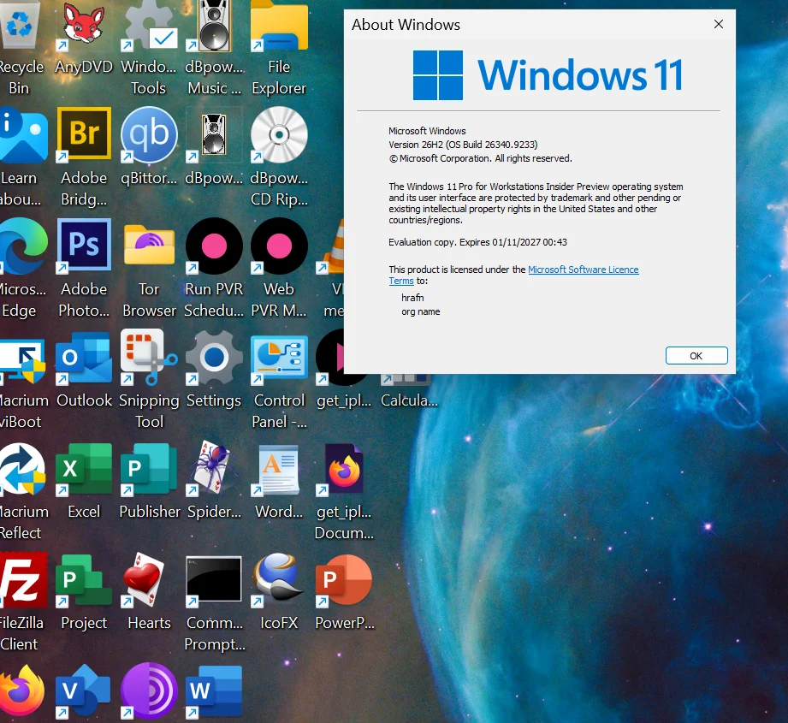Image resolution: width=788 pixels, height=723 pixels.
Task: Close the About Windows dialog
Action: coord(719,24)
